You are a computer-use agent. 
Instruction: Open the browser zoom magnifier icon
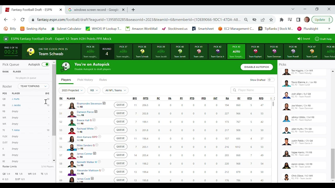coord(246,20)
